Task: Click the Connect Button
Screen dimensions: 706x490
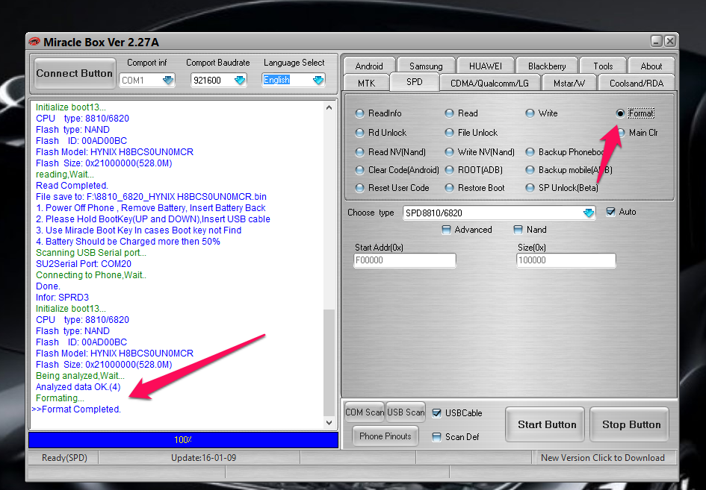Action: click(74, 73)
